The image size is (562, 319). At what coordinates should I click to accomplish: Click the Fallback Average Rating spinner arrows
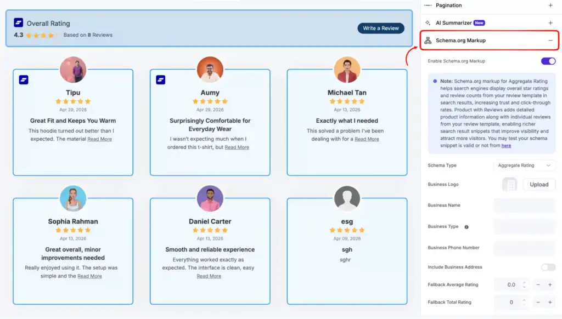pyautogui.click(x=524, y=284)
